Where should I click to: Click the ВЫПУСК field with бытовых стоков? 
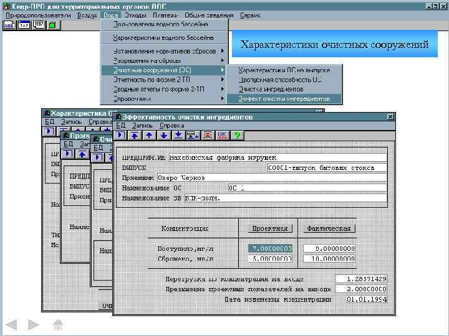tap(327, 168)
